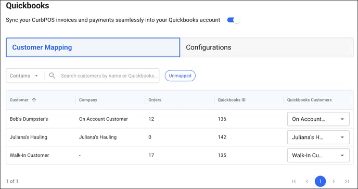This screenshot has width=358, height=189.
Task: Go to previous page chevron
Action: (x=307, y=181)
